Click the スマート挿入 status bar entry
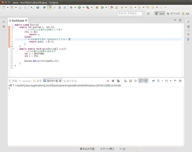This screenshot has width=192, height=152. pyautogui.click(x=107, y=149)
